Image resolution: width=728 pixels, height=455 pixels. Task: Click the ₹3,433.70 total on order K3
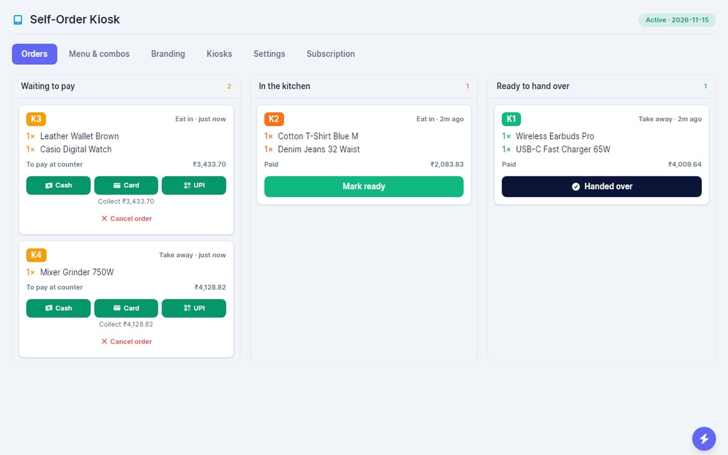click(209, 164)
